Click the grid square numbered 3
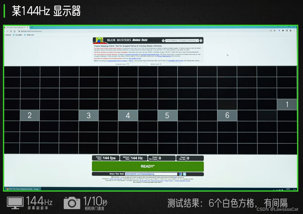The image size is (303, 214). pyautogui.click(x=89, y=115)
